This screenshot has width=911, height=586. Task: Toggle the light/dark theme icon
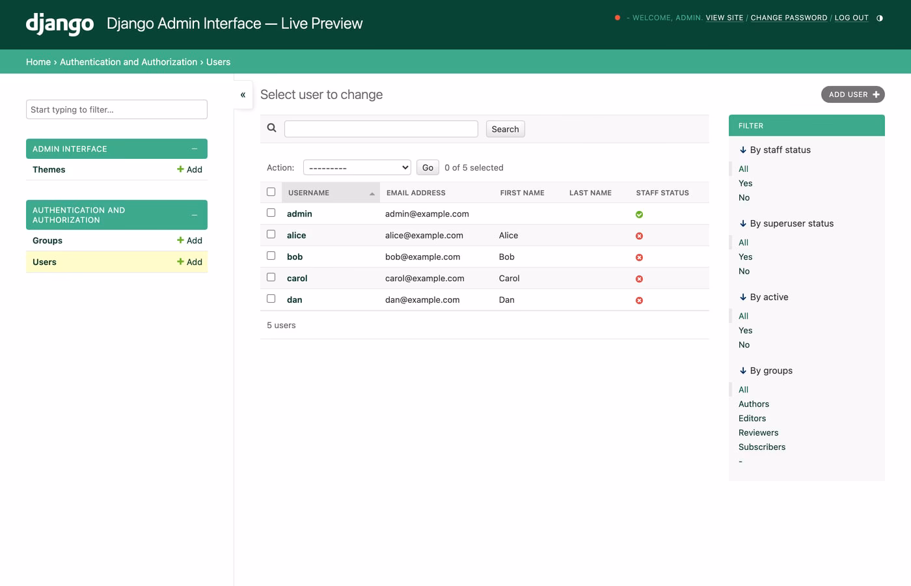pos(880,18)
